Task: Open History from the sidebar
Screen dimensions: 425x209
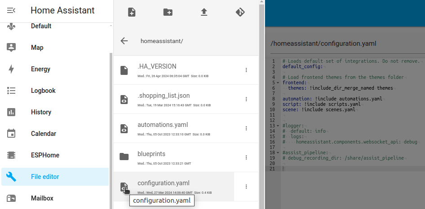Action: point(41,112)
